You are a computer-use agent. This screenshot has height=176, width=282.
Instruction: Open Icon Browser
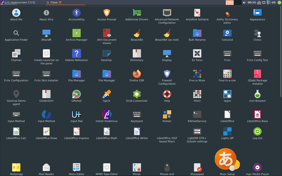tap(257, 96)
